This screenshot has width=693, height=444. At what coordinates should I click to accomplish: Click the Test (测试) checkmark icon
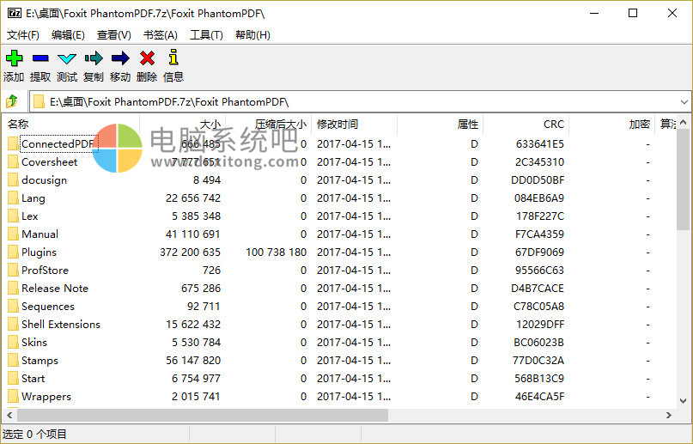pos(67,58)
